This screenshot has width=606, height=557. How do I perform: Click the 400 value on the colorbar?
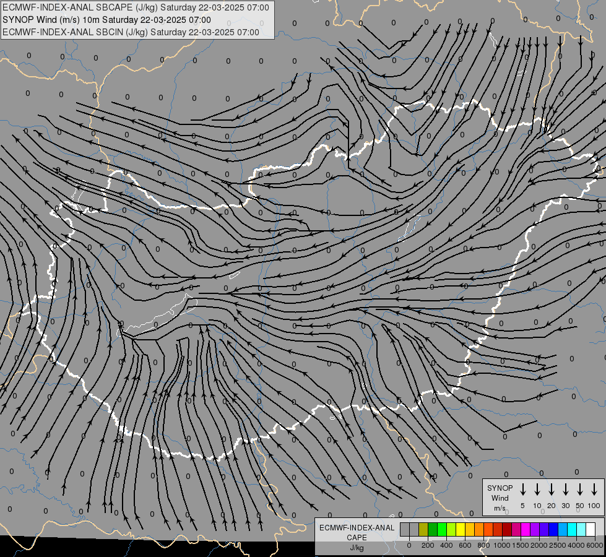coord(446,545)
